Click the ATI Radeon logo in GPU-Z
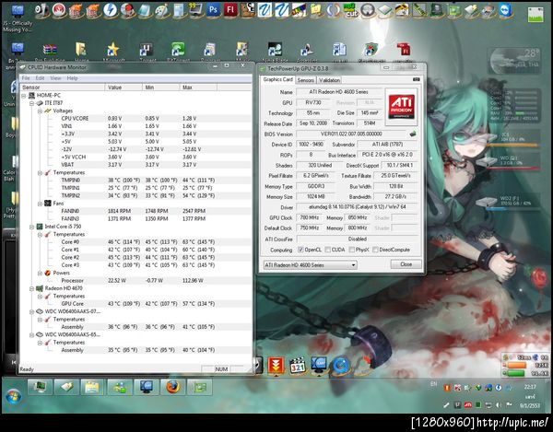Screen dimensions: 553x432 click(x=401, y=107)
